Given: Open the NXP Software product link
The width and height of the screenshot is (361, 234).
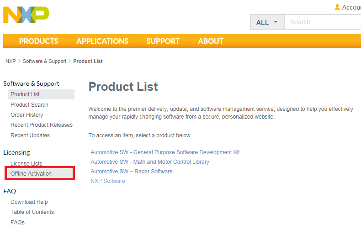Looking at the screenshot, I should tap(108, 181).
